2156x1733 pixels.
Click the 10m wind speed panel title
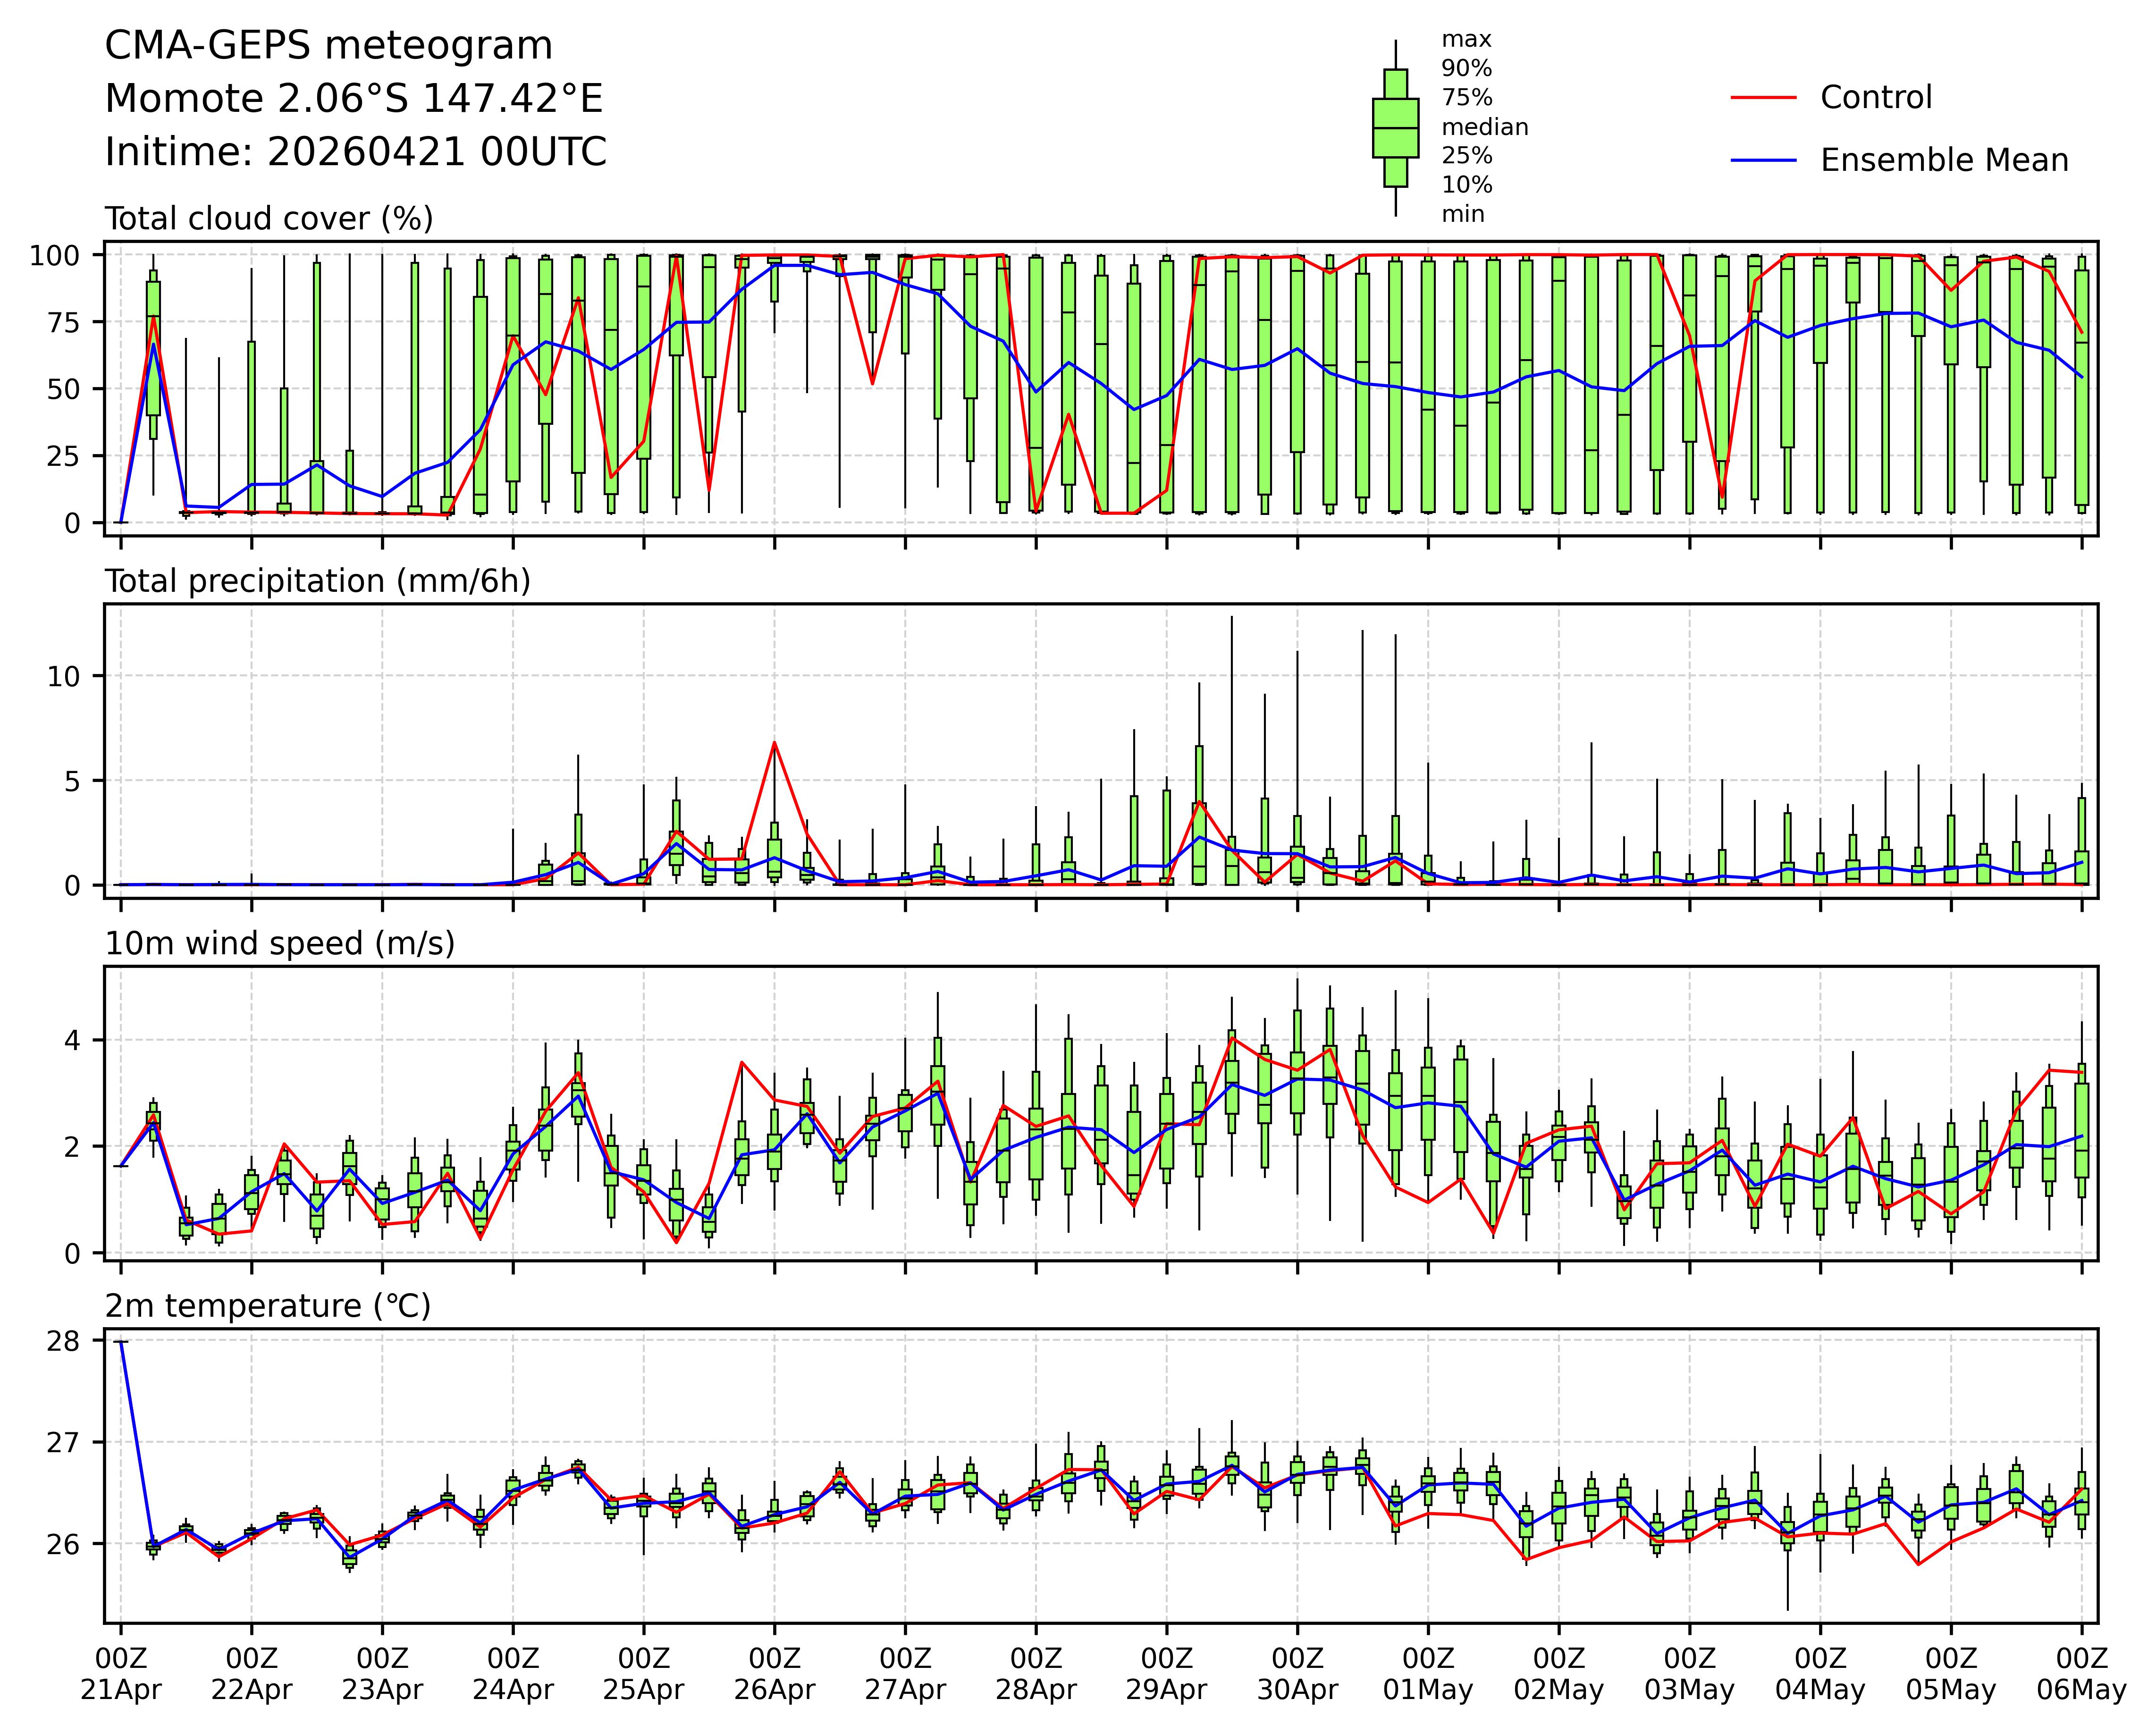(280, 943)
